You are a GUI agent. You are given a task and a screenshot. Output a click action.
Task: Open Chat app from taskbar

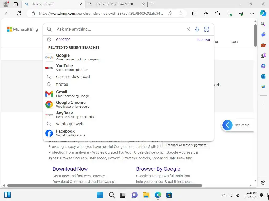click(134, 195)
